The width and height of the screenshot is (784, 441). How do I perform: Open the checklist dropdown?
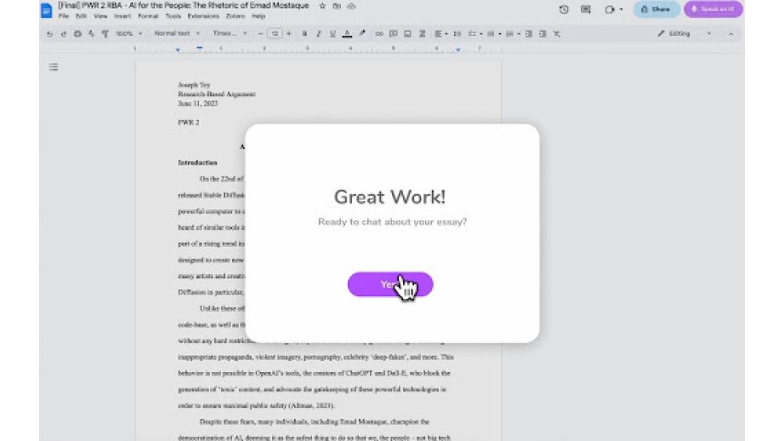point(474,34)
